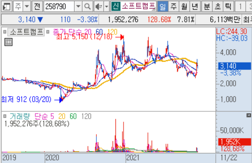The height and width of the screenshot is (163, 252).
Task: Focus the stock code field 258790
Action: (x=59, y=6)
